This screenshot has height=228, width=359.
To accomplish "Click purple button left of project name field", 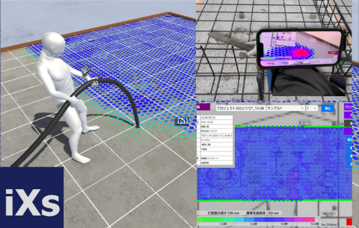I will tap(203, 107).
